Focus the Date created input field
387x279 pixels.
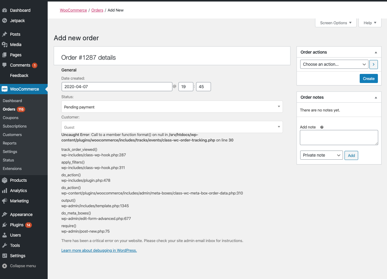click(x=117, y=86)
